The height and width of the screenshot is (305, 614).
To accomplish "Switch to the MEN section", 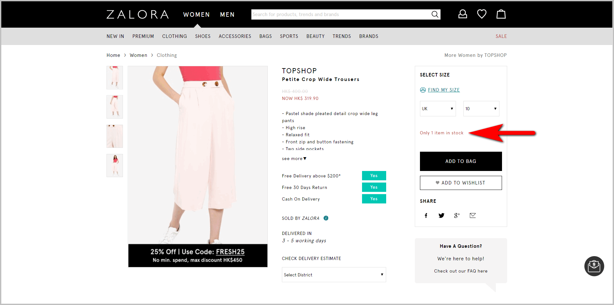I will 227,14.
